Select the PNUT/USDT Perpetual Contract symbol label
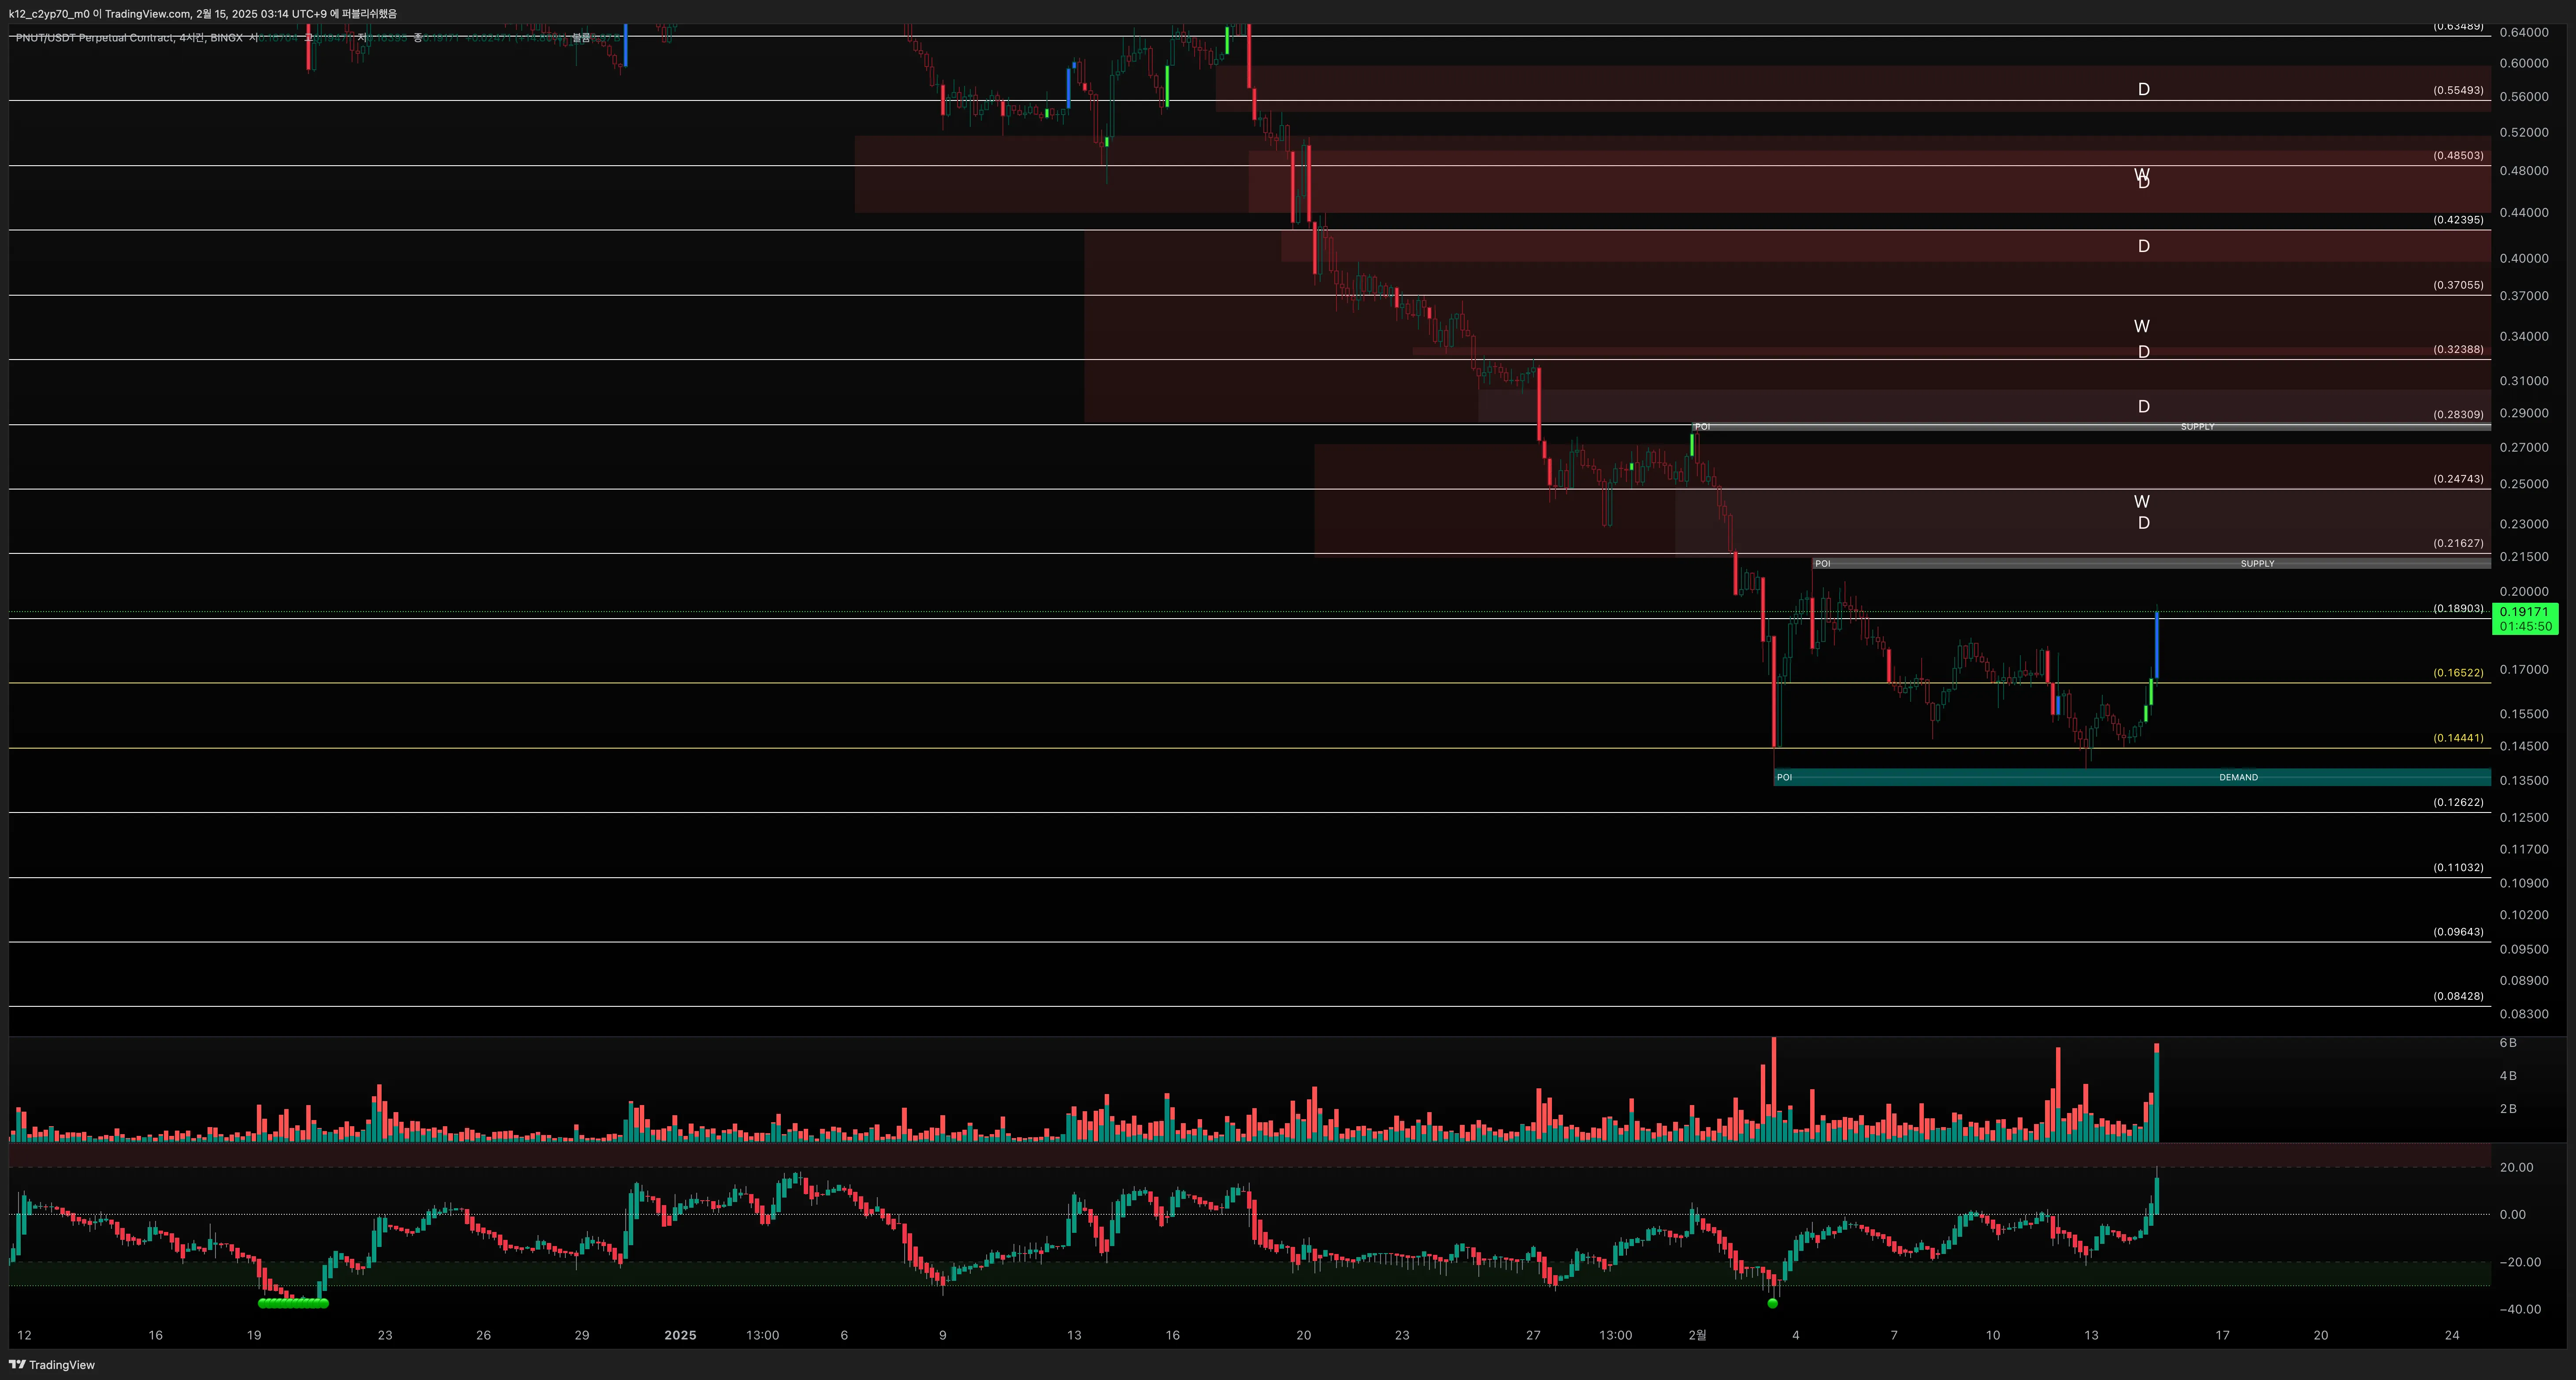 coord(94,38)
